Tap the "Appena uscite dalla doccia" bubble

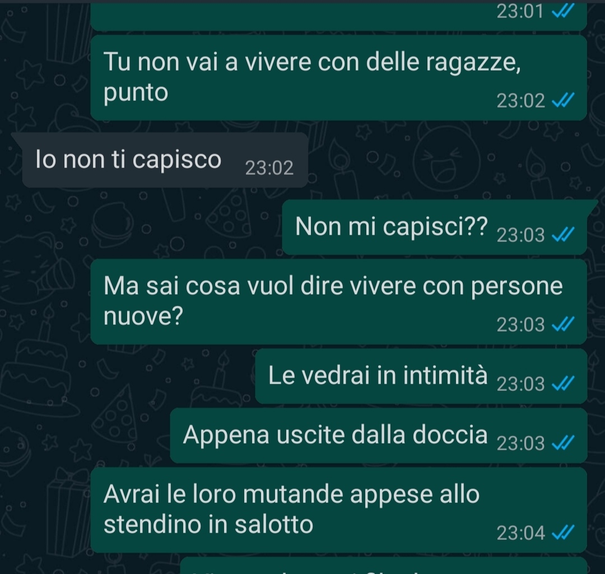[379, 436]
